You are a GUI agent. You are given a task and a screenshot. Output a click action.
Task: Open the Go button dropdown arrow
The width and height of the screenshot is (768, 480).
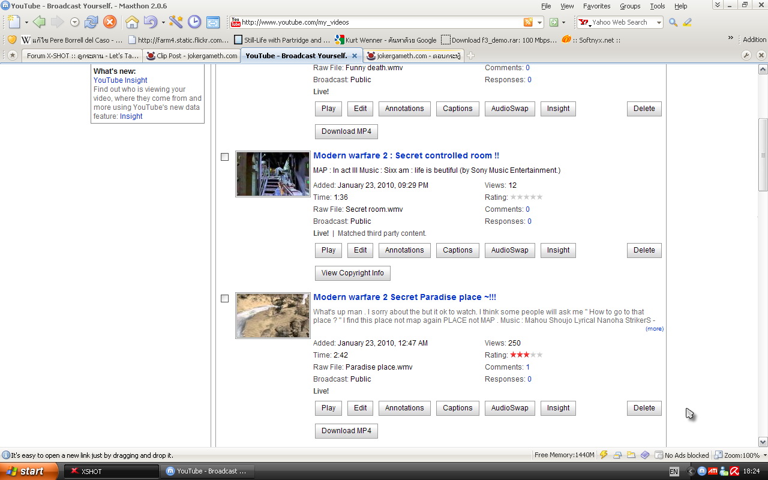563,23
